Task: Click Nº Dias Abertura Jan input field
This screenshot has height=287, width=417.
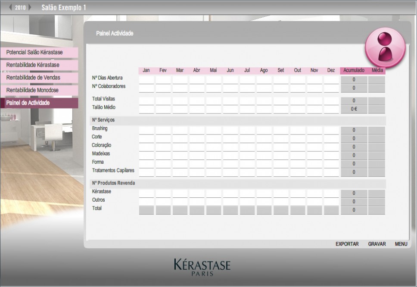Action: click(146, 80)
